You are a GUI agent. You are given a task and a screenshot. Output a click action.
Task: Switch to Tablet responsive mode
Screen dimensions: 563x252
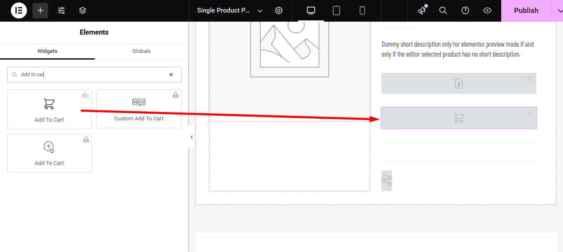click(x=336, y=10)
